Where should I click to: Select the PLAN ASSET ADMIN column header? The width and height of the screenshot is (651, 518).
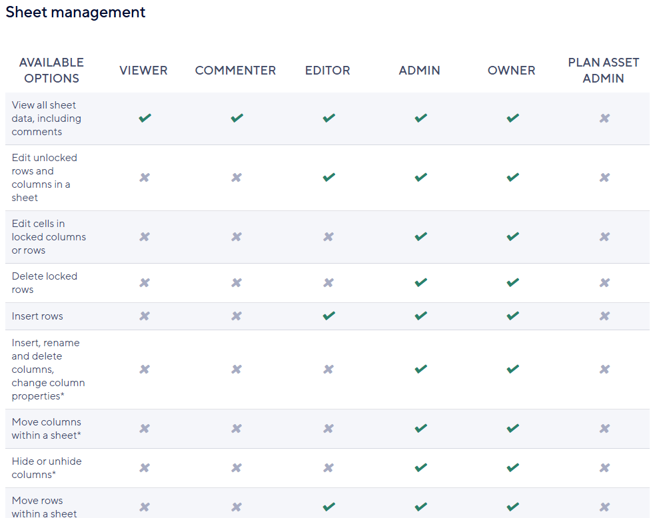point(604,71)
